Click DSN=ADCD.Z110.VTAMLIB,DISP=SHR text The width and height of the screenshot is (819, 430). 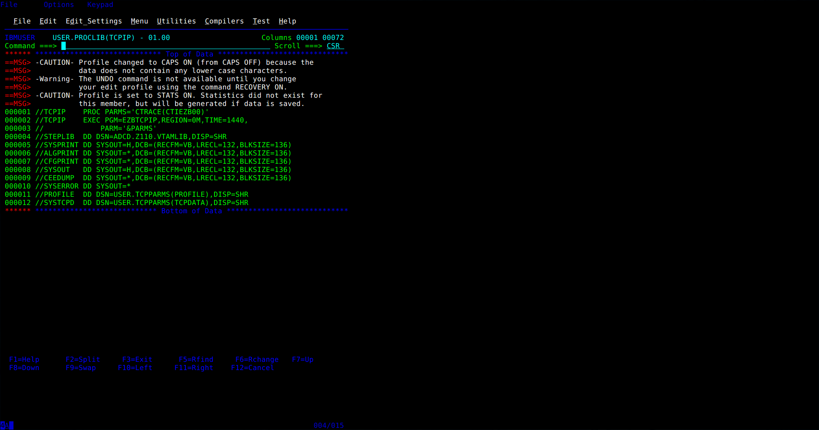click(161, 136)
